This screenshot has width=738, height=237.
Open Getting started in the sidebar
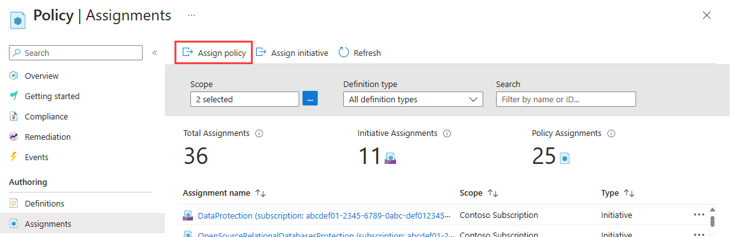tap(52, 96)
